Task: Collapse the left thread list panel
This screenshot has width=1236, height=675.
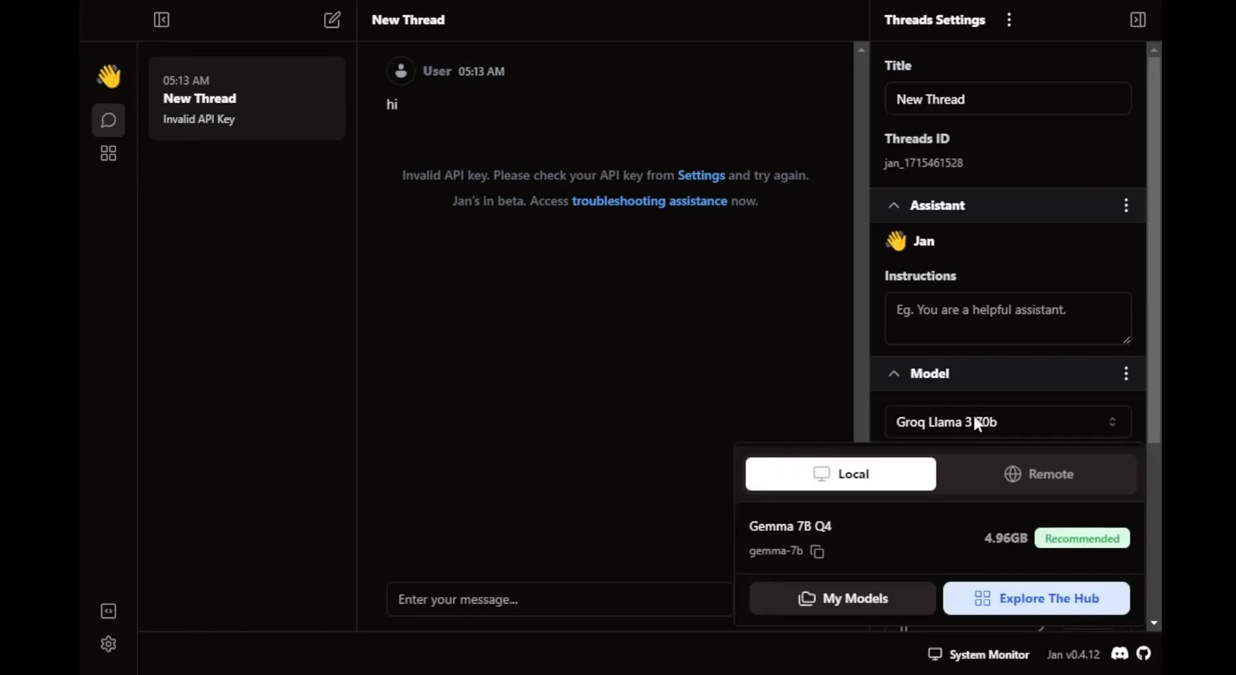Action: tap(162, 20)
